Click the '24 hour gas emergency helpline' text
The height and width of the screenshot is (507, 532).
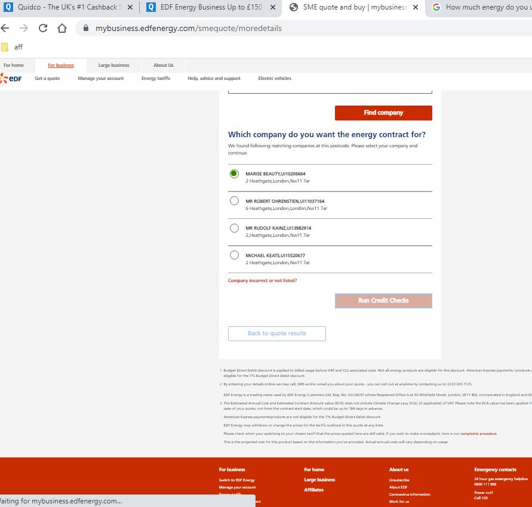[x=501, y=479]
